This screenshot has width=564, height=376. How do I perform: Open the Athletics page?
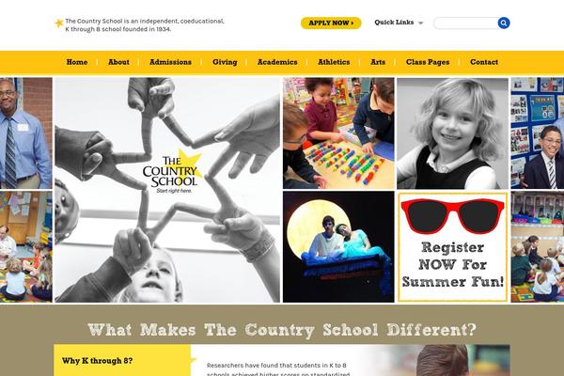click(334, 62)
